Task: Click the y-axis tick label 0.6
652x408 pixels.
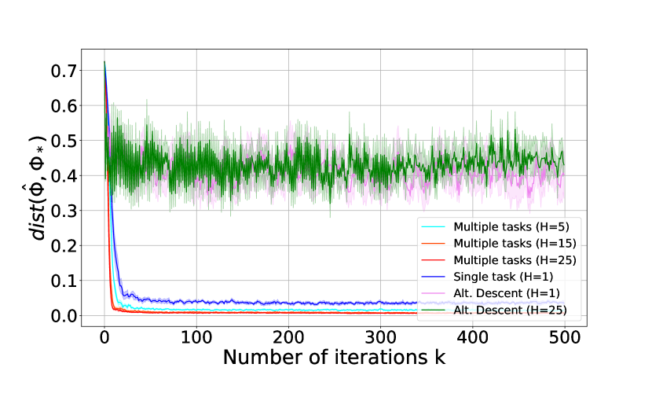Action: (x=64, y=106)
